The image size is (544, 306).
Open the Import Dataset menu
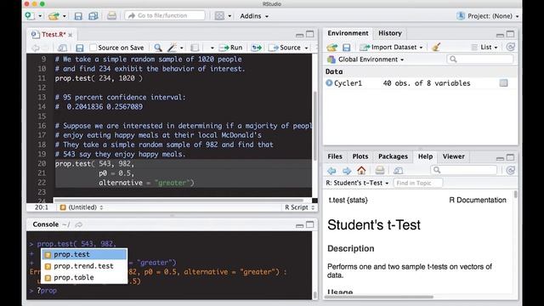391,48
